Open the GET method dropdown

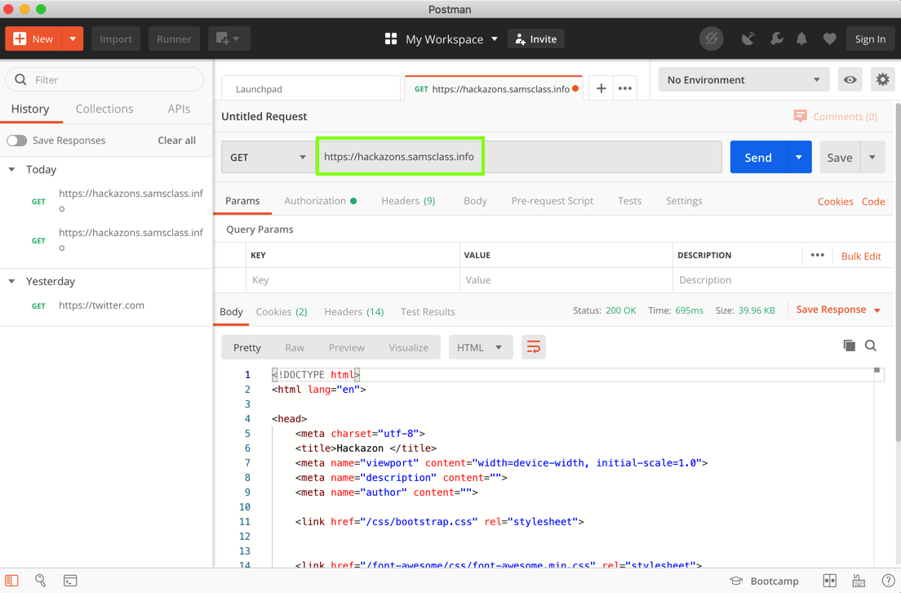(268, 157)
